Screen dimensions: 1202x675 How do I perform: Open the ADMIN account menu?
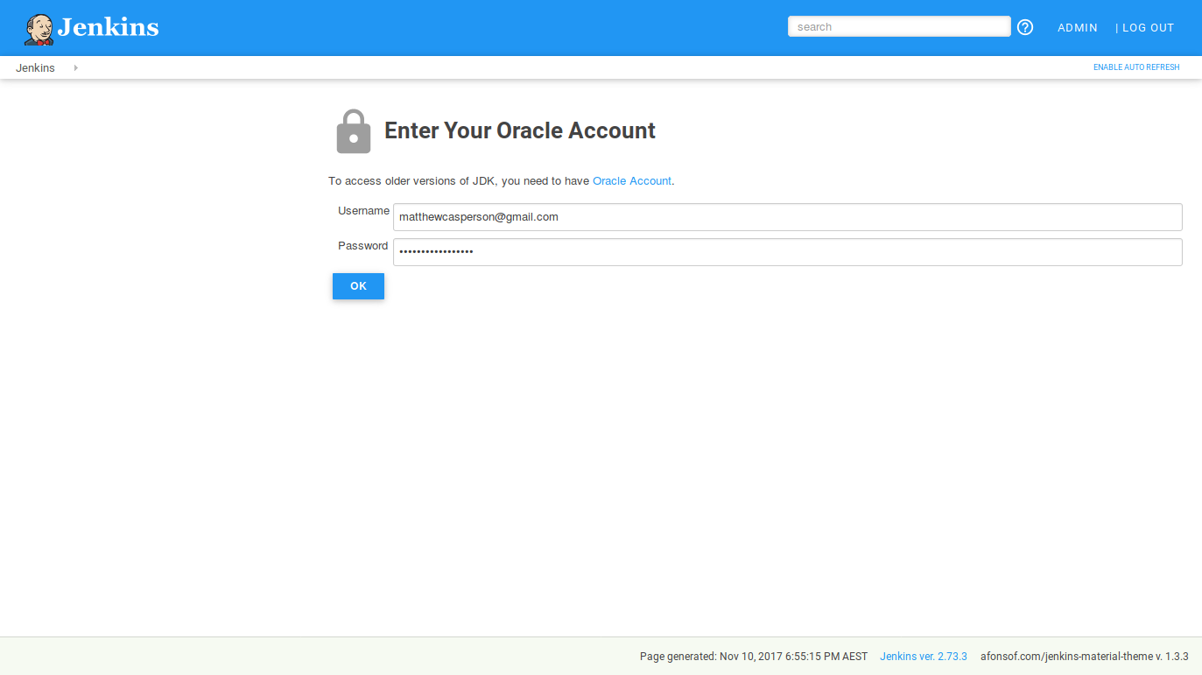pyautogui.click(x=1077, y=27)
